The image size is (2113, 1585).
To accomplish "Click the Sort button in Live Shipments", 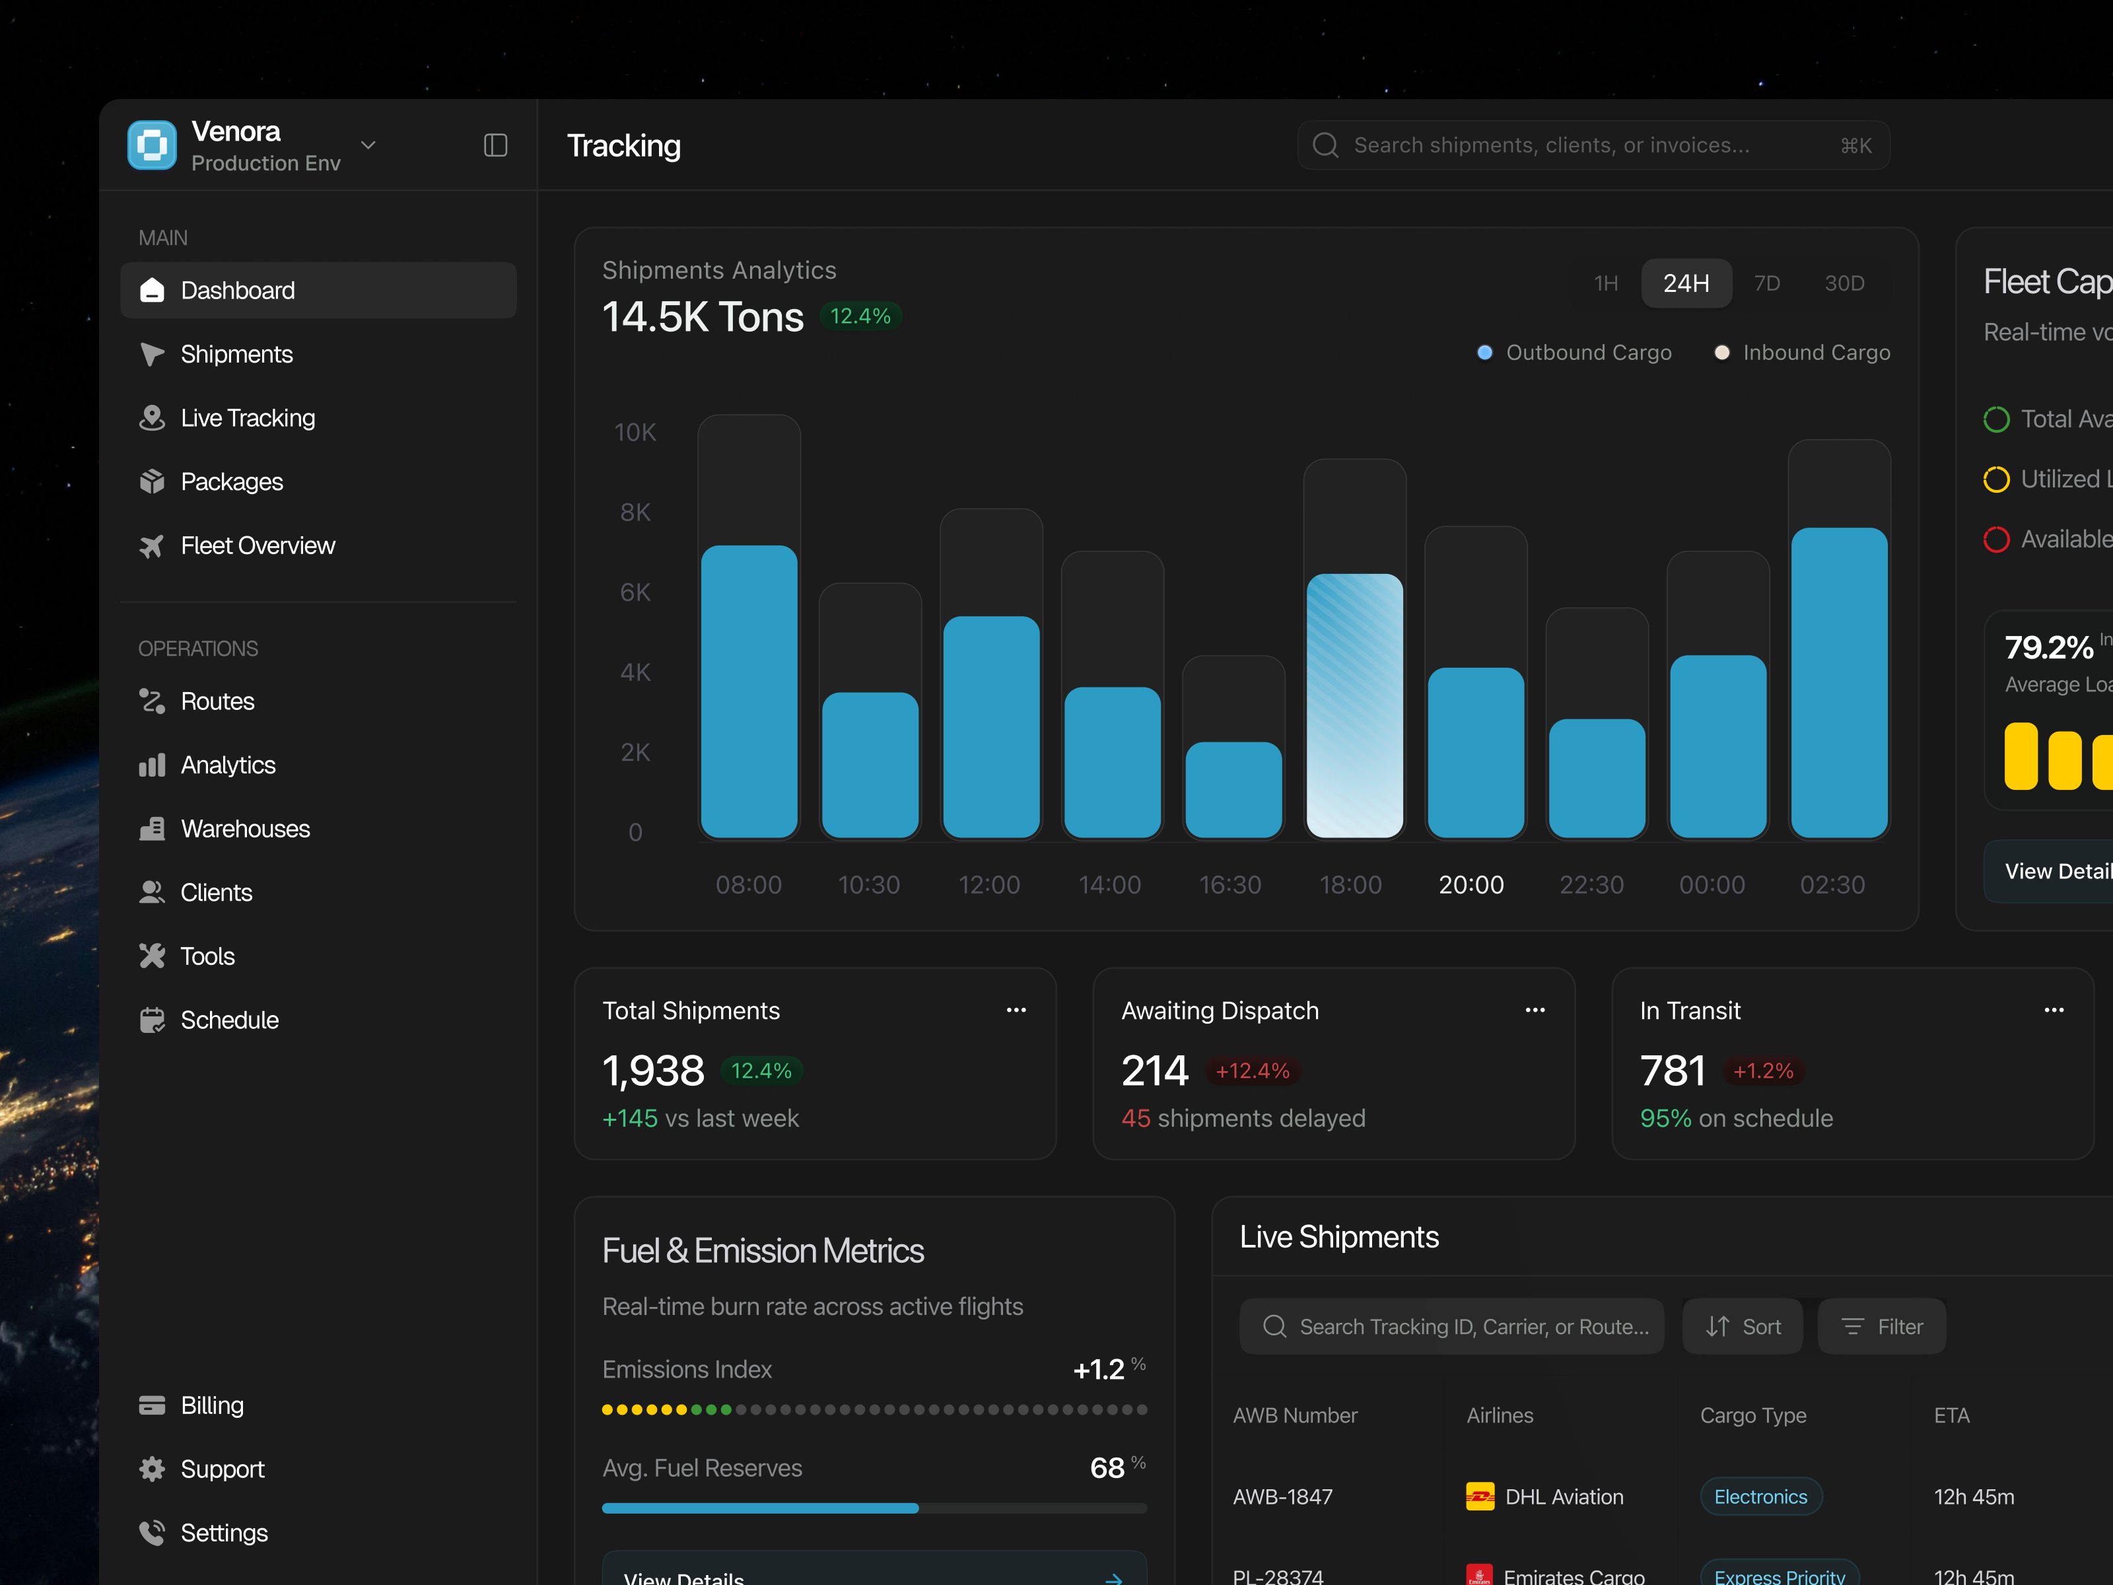I will click(x=1743, y=1326).
